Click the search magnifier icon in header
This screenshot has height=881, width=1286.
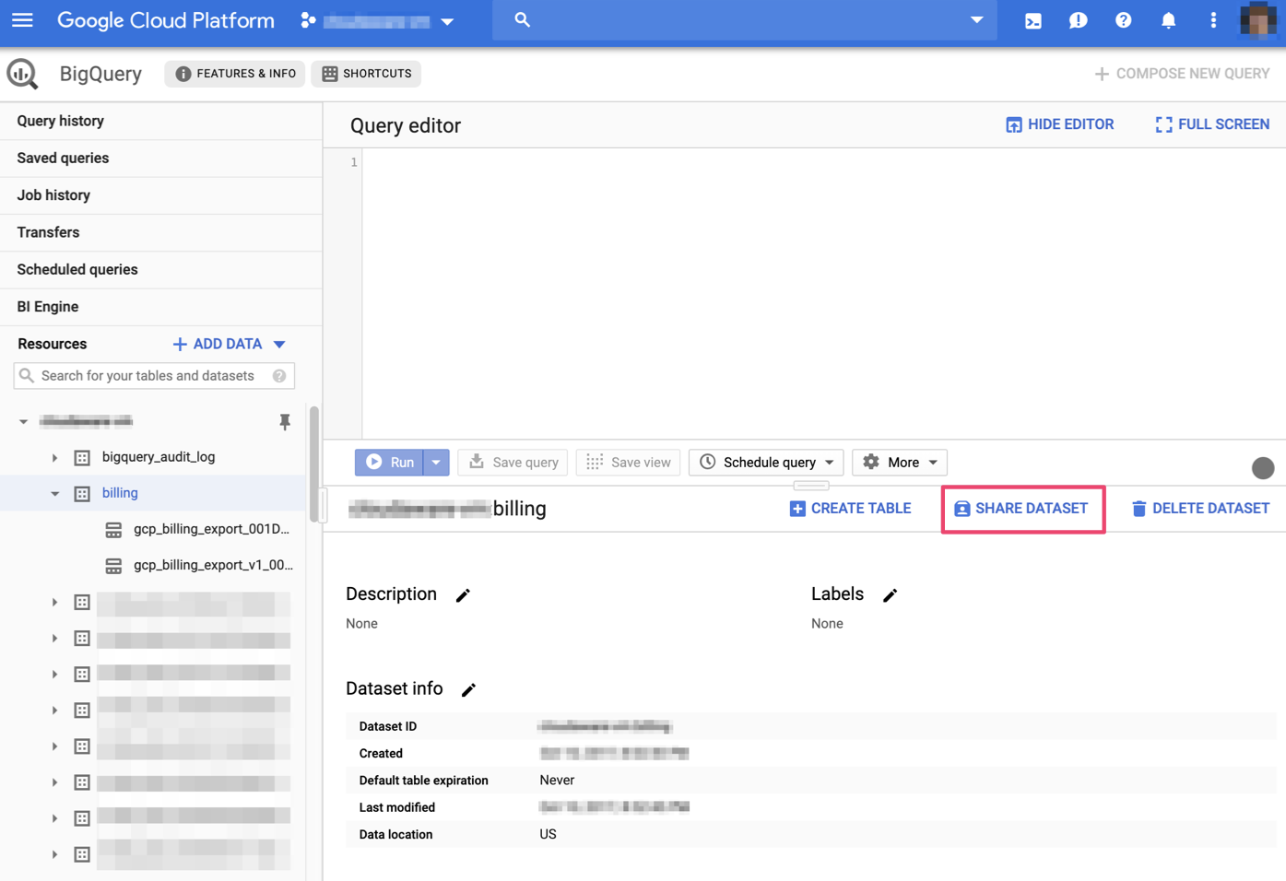click(522, 20)
